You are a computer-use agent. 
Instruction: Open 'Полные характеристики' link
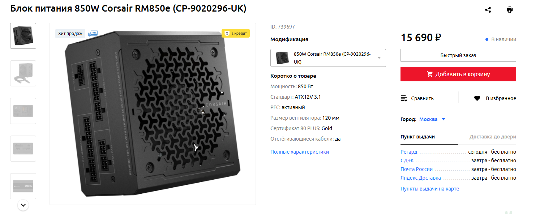300,152
